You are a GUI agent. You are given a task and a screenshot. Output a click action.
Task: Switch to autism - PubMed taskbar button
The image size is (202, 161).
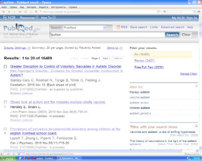pos(44,159)
